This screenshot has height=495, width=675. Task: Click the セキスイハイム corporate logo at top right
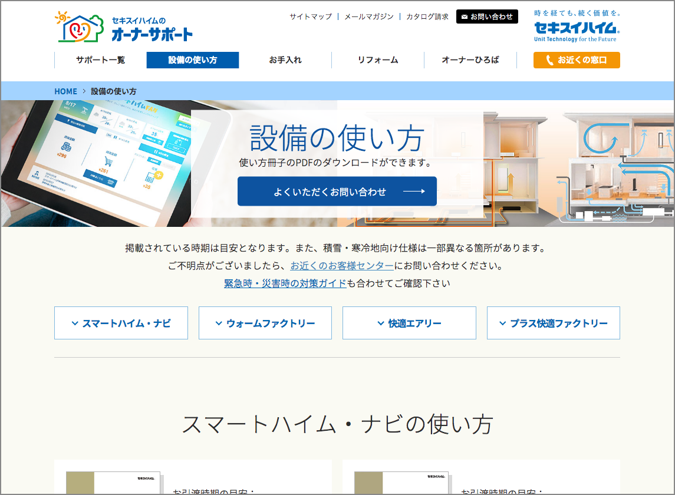[x=577, y=27]
